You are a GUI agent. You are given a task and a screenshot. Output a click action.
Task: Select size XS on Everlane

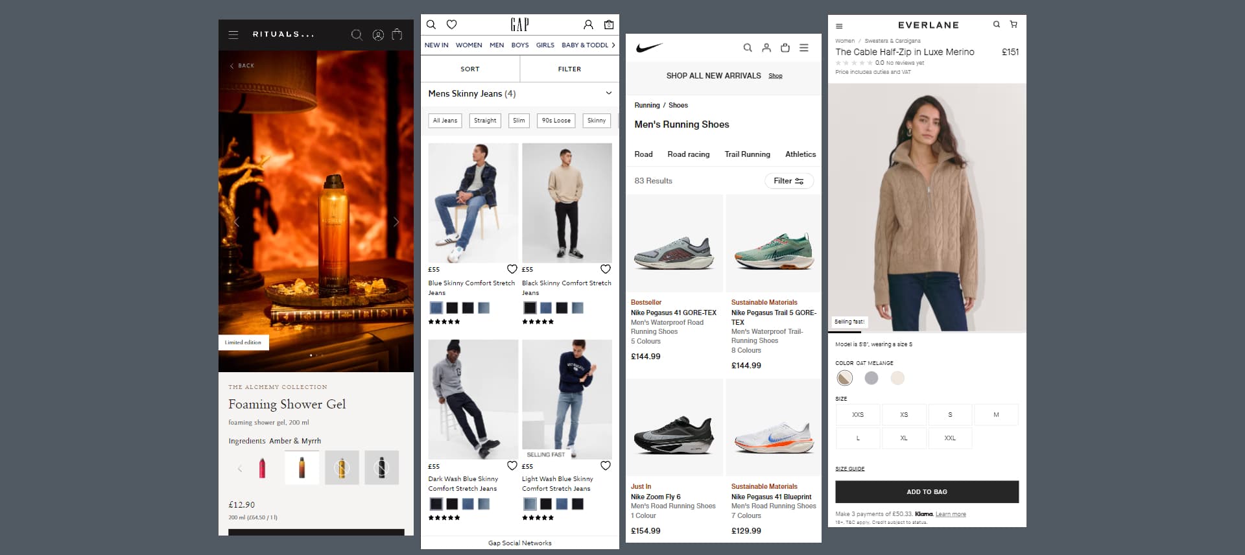[x=903, y=414]
